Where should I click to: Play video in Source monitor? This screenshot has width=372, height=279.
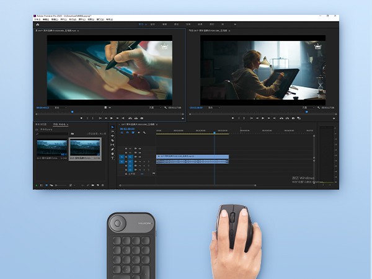click(x=112, y=118)
